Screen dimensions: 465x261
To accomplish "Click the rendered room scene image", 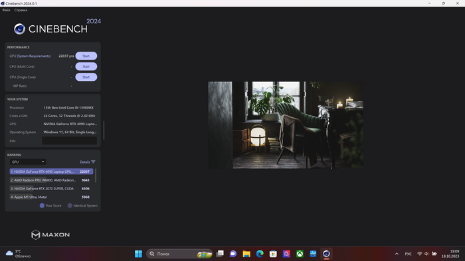I will 285,125.
